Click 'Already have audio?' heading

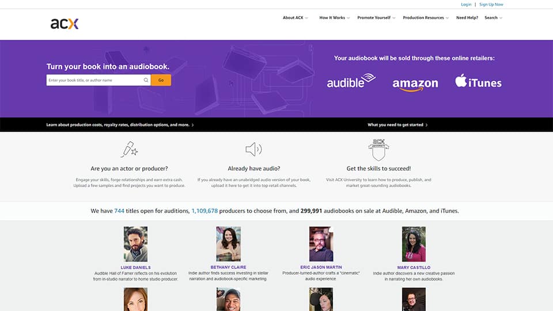pyautogui.click(x=254, y=169)
